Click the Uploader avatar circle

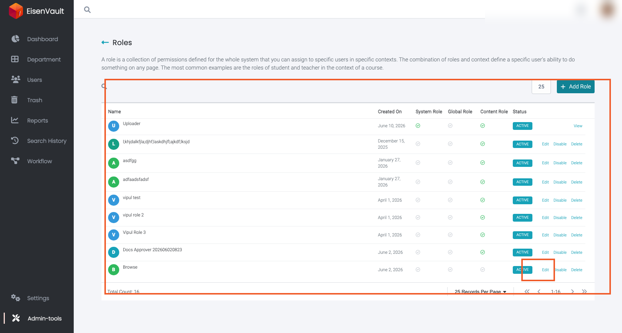[x=114, y=126]
